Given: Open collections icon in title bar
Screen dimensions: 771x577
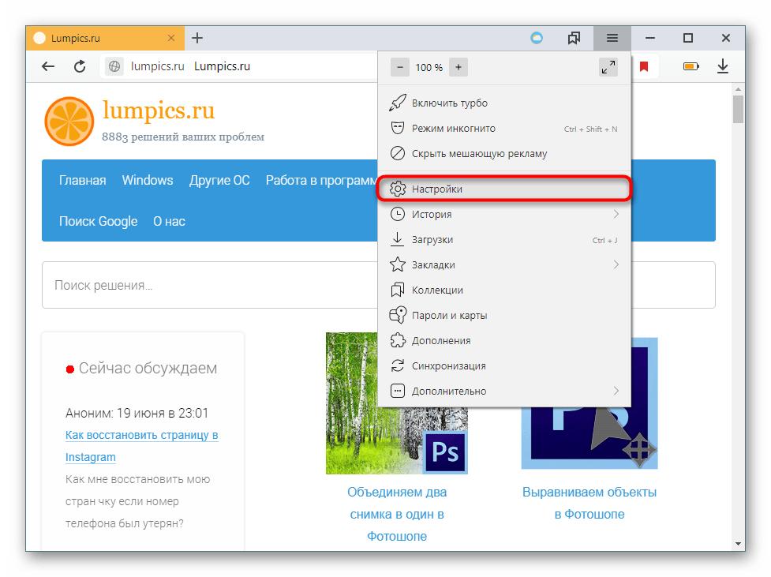Looking at the screenshot, I should tap(574, 38).
